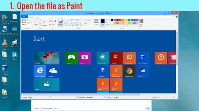The image size is (199, 111).
Task: Select the Eraser tool
Action: 50,25
